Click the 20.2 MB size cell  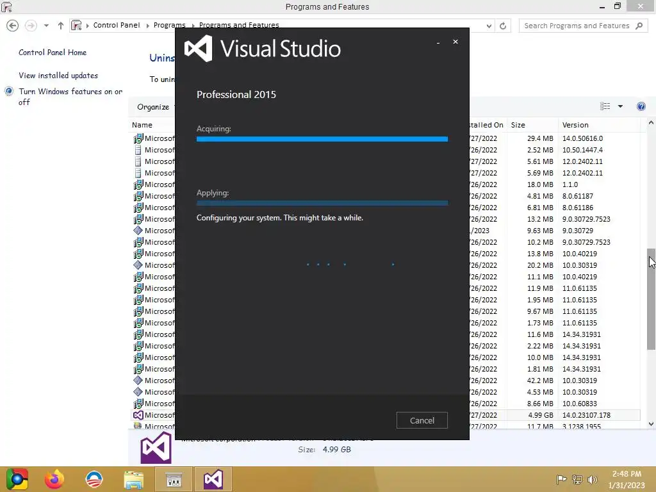pos(540,265)
